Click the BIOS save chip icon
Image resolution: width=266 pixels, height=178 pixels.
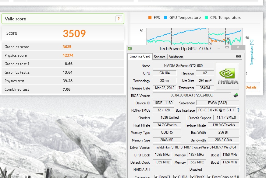click(x=236, y=95)
